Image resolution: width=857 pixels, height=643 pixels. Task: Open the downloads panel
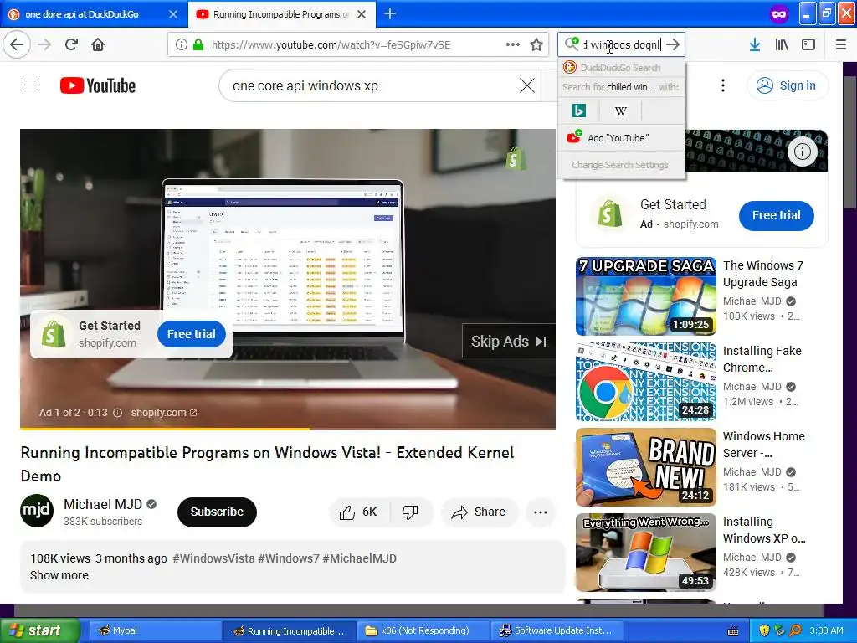(755, 44)
